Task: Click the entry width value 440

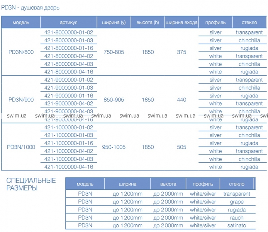Action: click(181, 100)
